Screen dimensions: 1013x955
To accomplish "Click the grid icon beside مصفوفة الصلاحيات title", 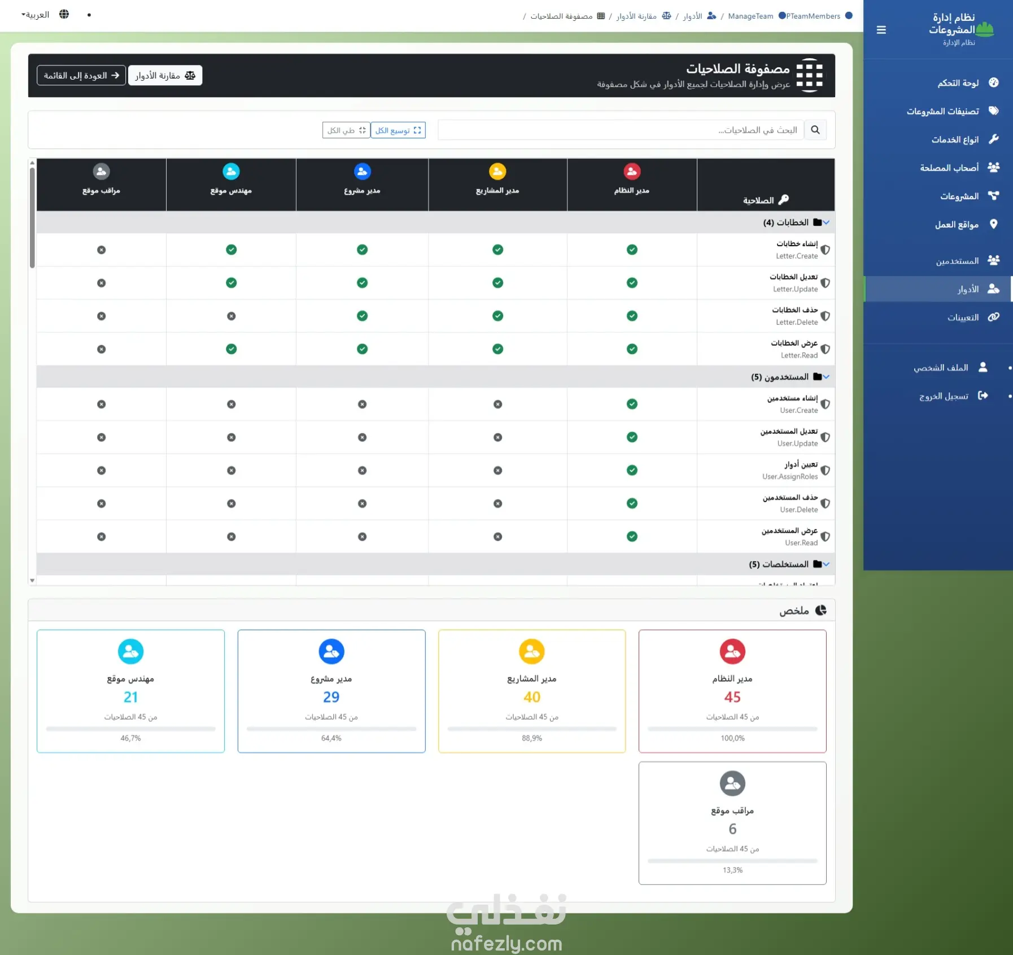I will (x=810, y=75).
